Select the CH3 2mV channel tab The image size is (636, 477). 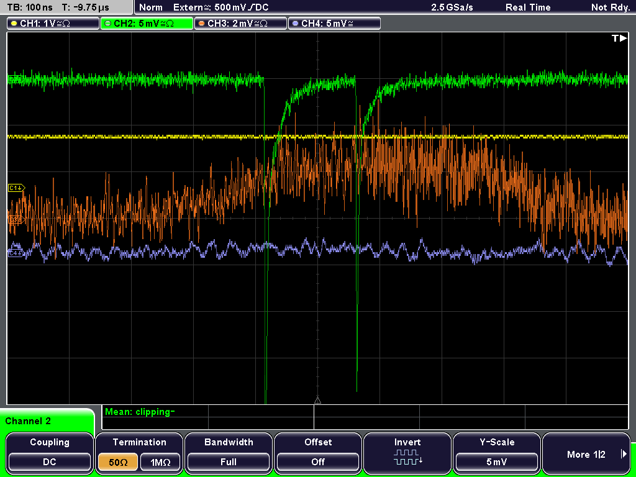pyautogui.click(x=240, y=24)
